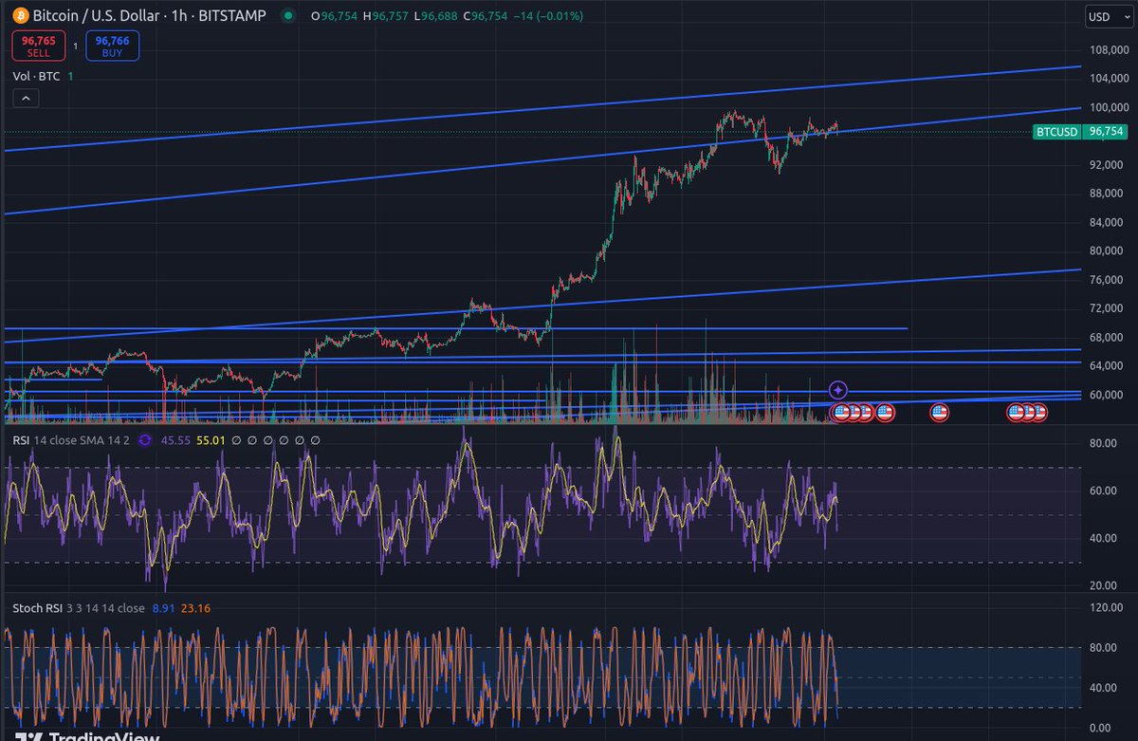Screen dimensions: 1138x741
Task: Click the Bitcoin / U.S. Dollar symbol title
Action: 95,16
